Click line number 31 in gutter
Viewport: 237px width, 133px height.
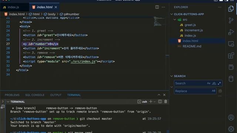click(x=8, y=61)
